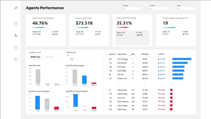Image resolution: width=211 pixels, height=119 pixels.
Task: Click MTD Sales cell $9,821
Action: coord(145,59)
